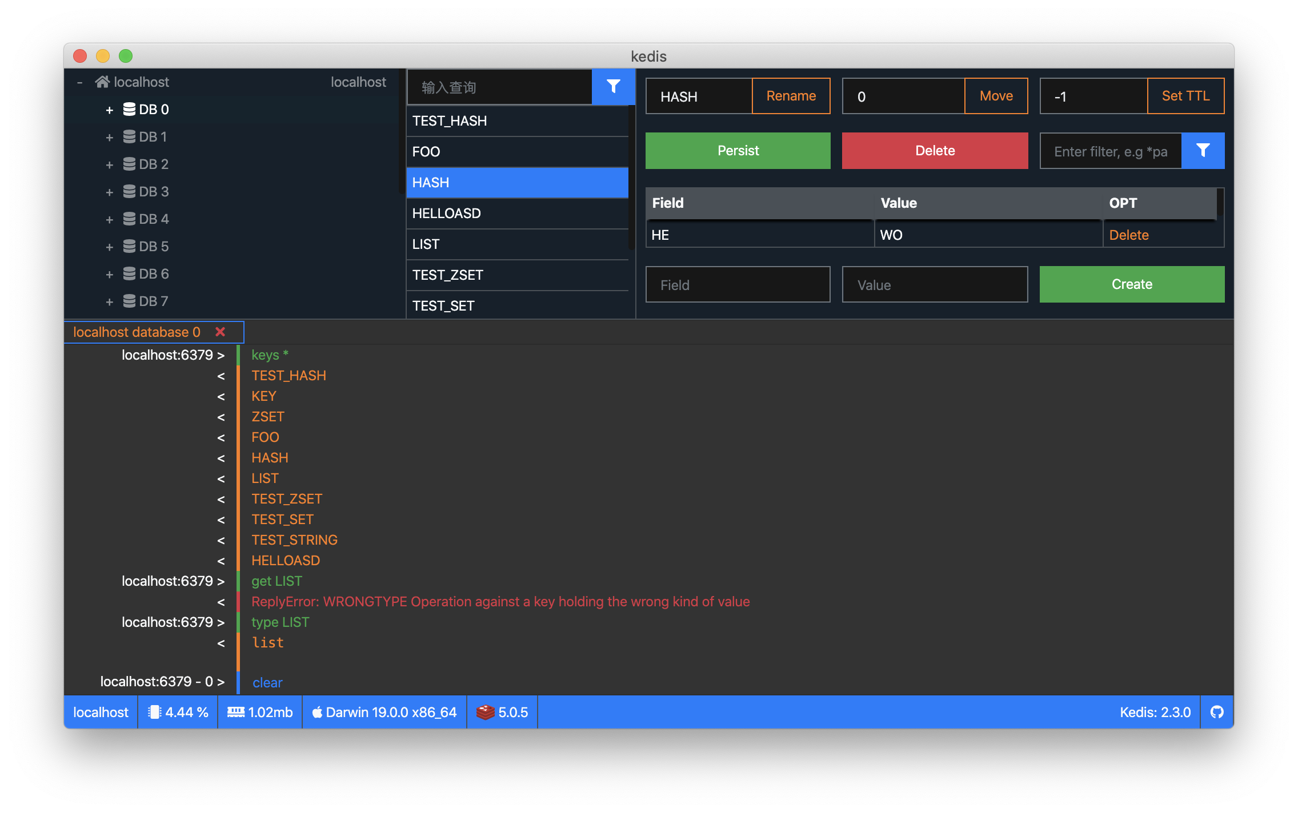The height and width of the screenshot is (813, 1298).
Task: Focus the key search query input
Action: point(500,87)
